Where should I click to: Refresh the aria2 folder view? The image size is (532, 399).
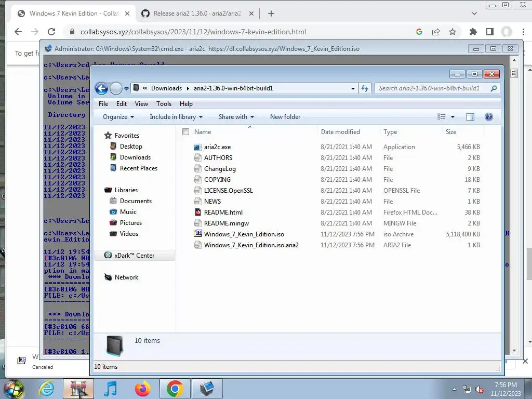pos(365,88)
